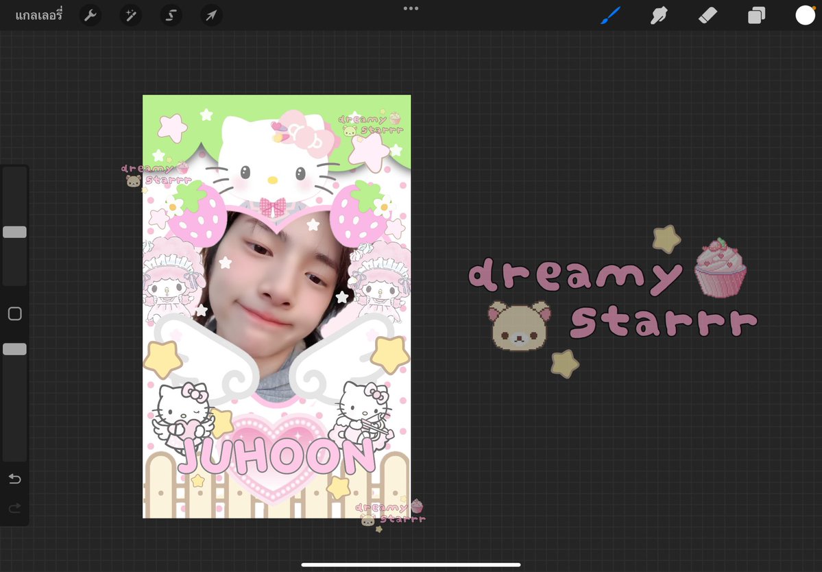Open the white color picker circle
This screenshot has width=822, height=572.
[806, 15]
